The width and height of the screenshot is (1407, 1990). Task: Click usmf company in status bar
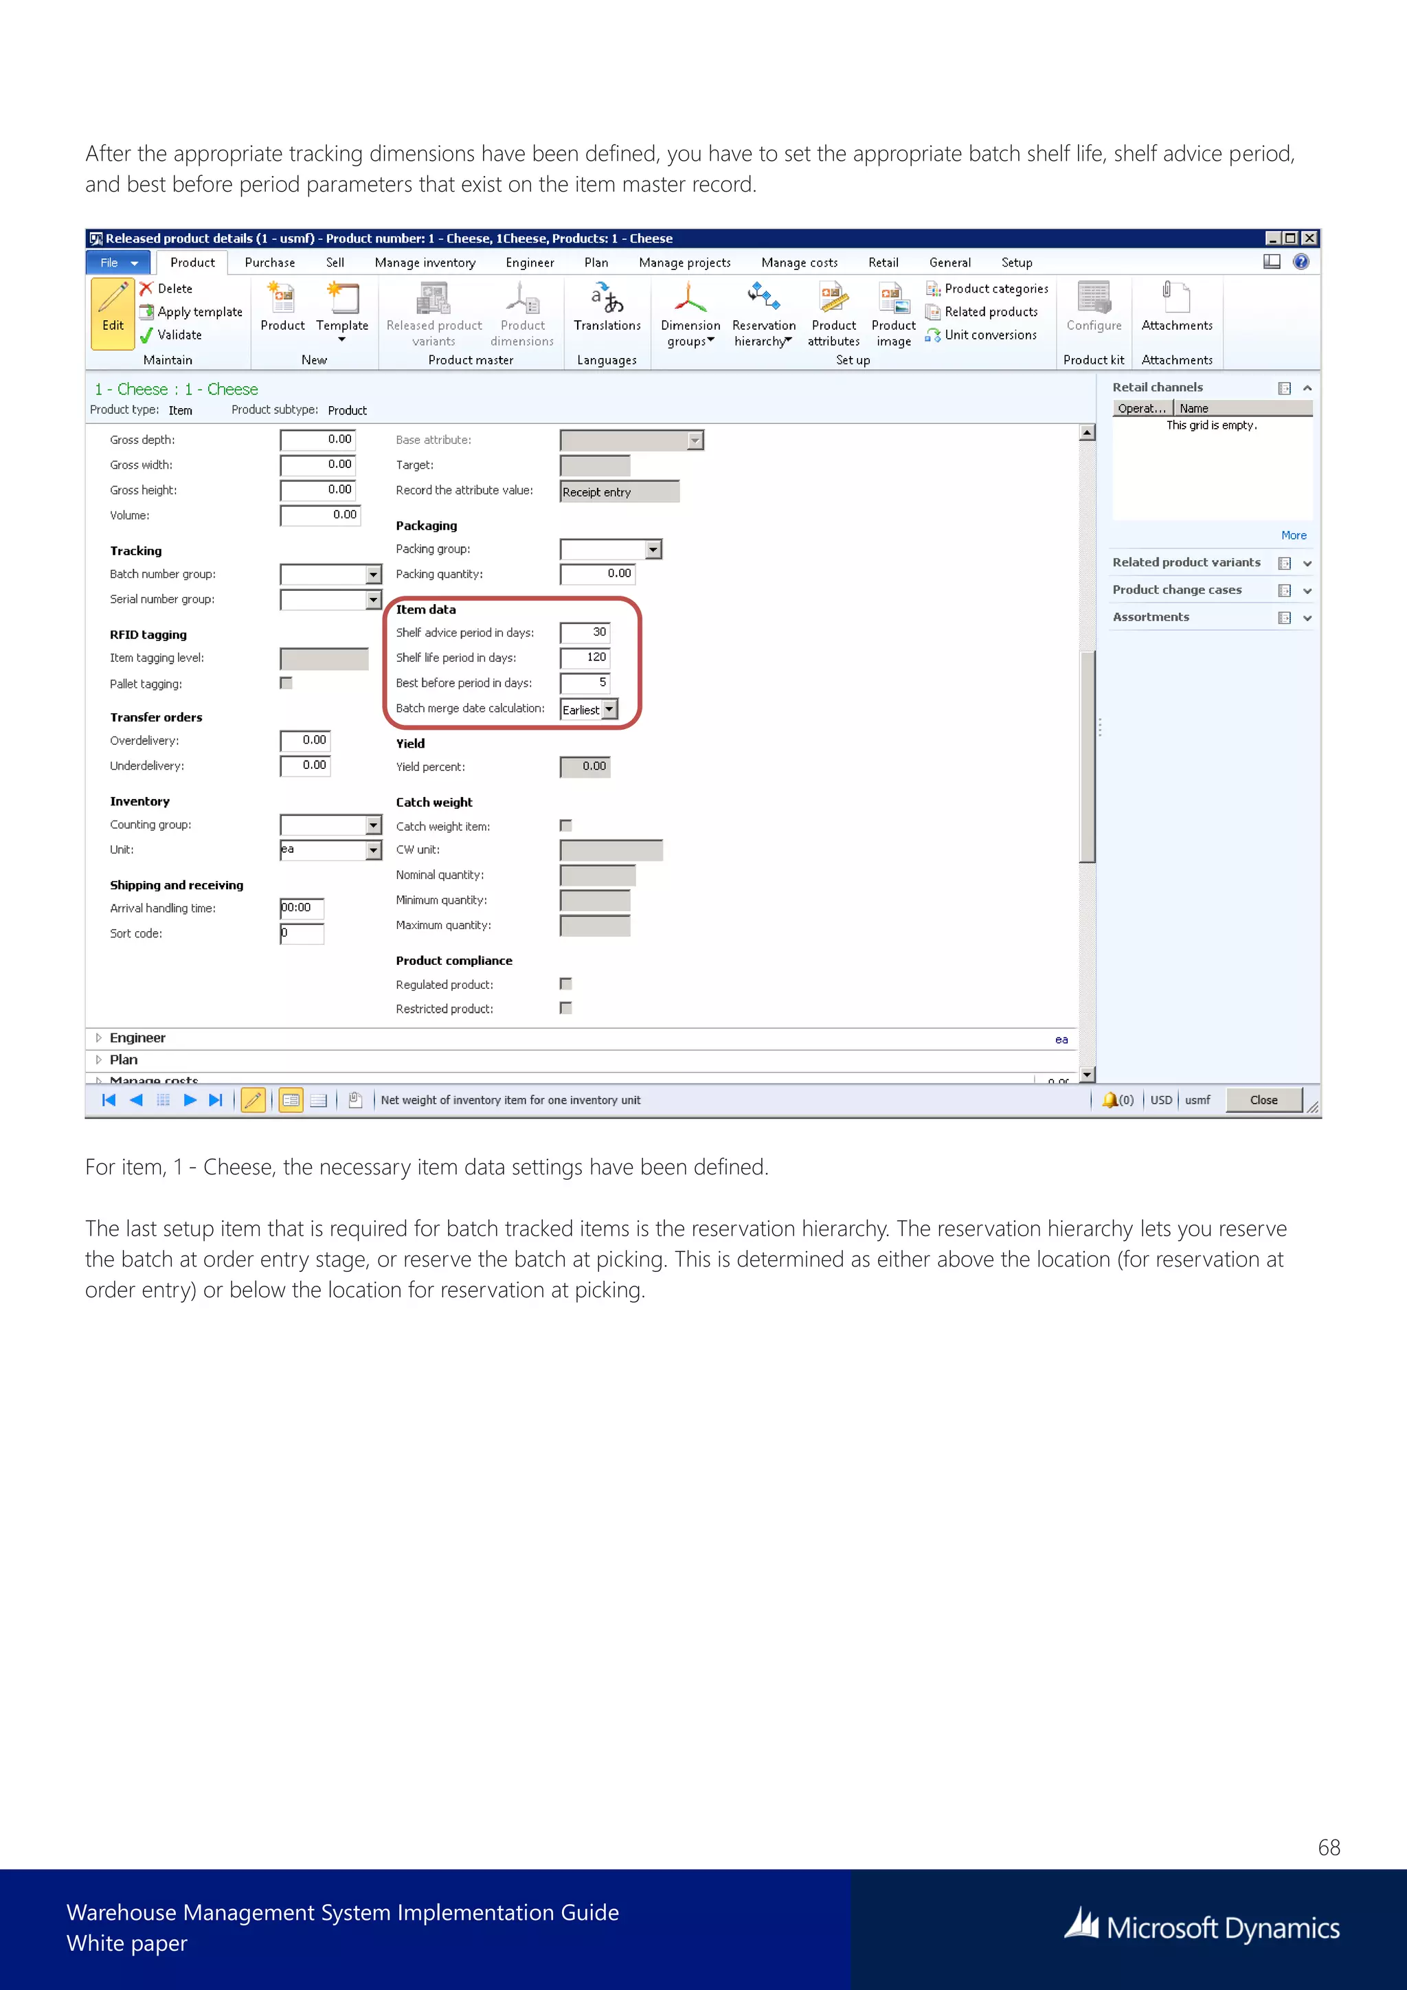[1198, 1100]
